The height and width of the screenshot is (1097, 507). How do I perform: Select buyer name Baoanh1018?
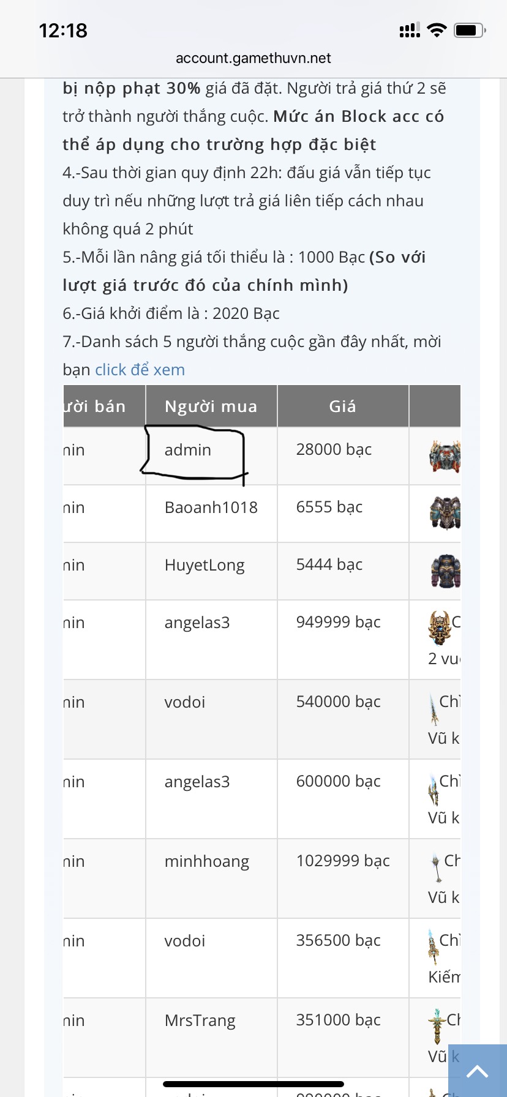(x=211, y=507)
